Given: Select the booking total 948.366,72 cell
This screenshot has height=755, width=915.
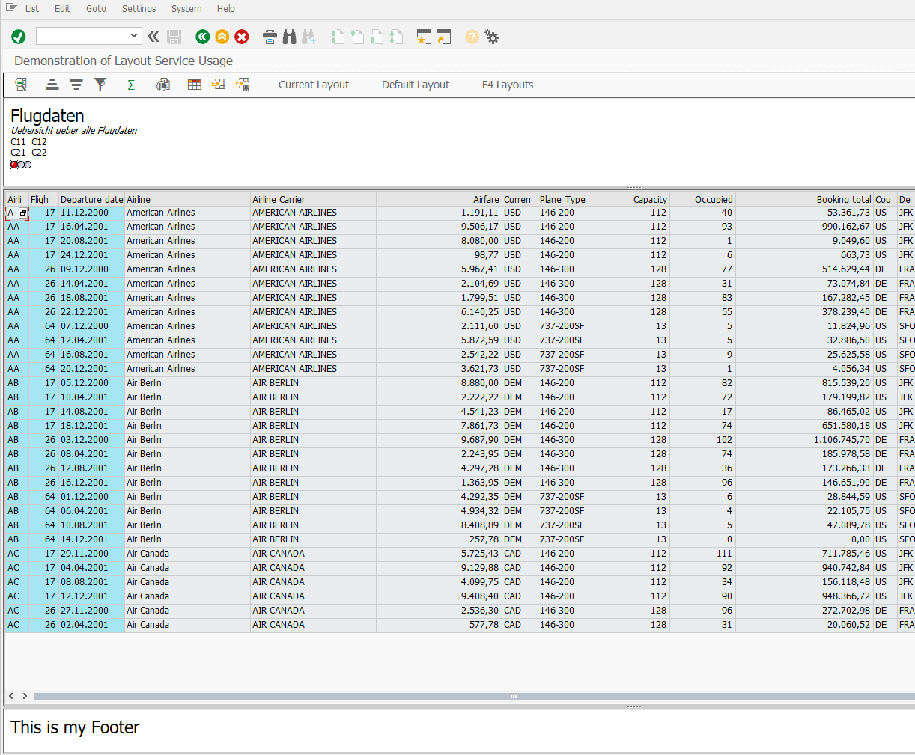Looking at the screenshot, I should 804,596.
